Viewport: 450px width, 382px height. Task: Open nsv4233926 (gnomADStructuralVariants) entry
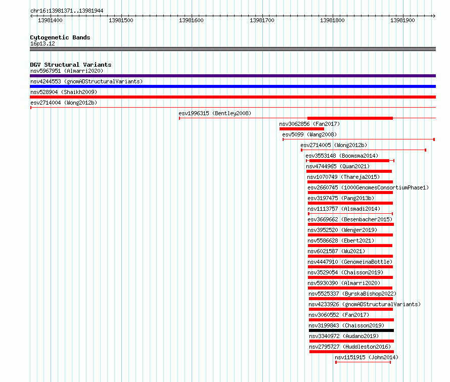pos(365,304)
